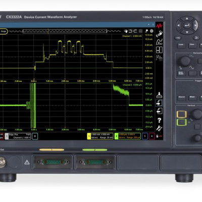The image size is (202, 202).
Task: Click the undo arrow icon
Action: point(130,31)
